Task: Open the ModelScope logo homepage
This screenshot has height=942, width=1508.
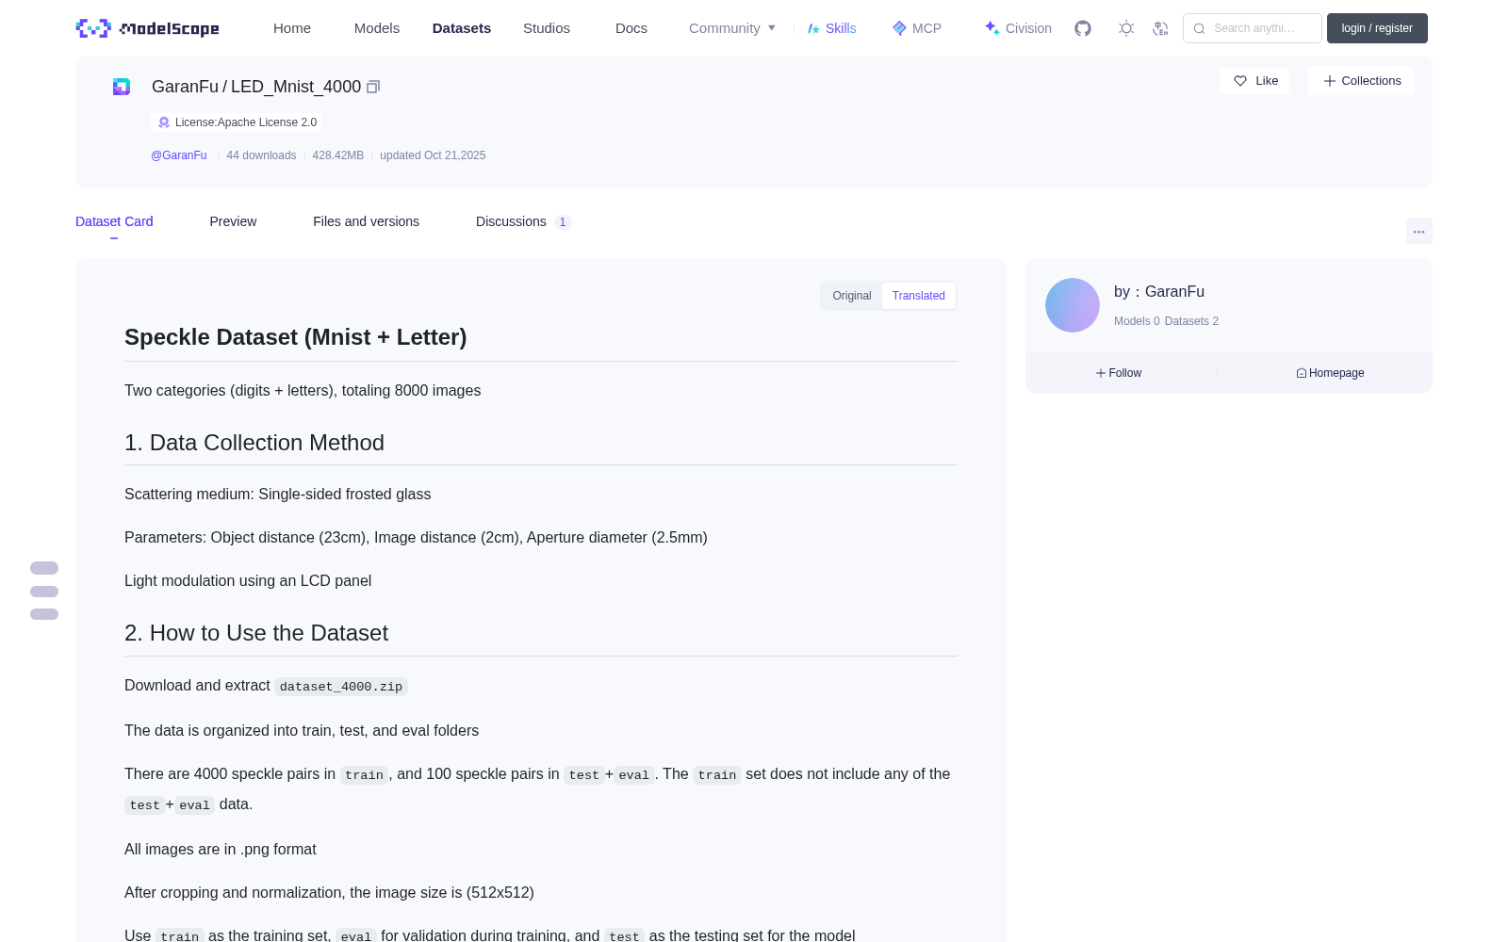Action: (148, 28)
